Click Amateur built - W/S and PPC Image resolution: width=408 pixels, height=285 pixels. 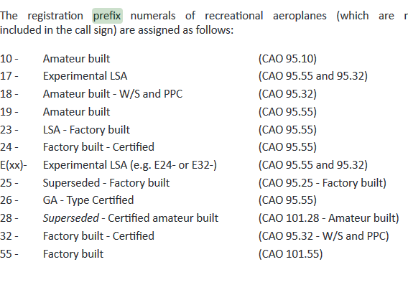pyautogui.click(x=113, y=93)
